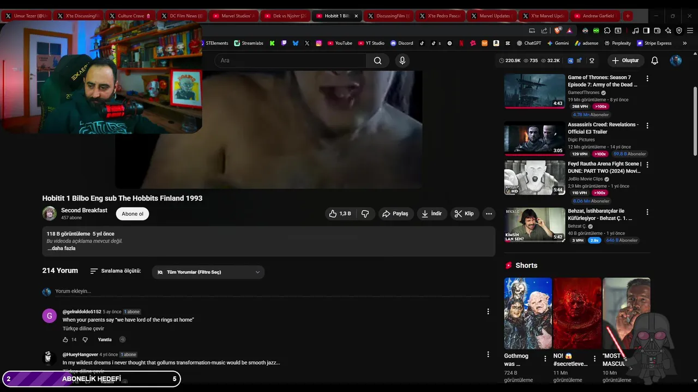This screenshot has height=392, width=698.
Task: Open the browser Brave shields icon
Action: (558, 30)
